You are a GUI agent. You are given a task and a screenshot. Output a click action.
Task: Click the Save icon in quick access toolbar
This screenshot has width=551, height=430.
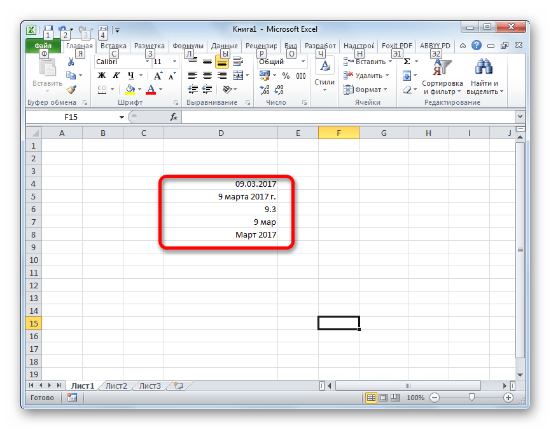(48, 29)
